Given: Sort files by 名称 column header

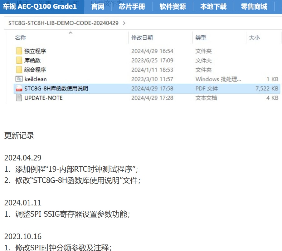Looking at the screenshot, I should pyautogui.click(x=20, y=37).
